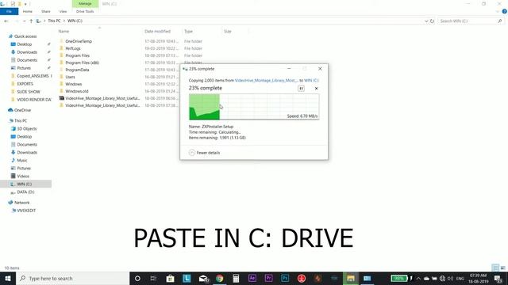Open Cortana from the taskbar
508x285 pixels.
click(x=137, y=278)
